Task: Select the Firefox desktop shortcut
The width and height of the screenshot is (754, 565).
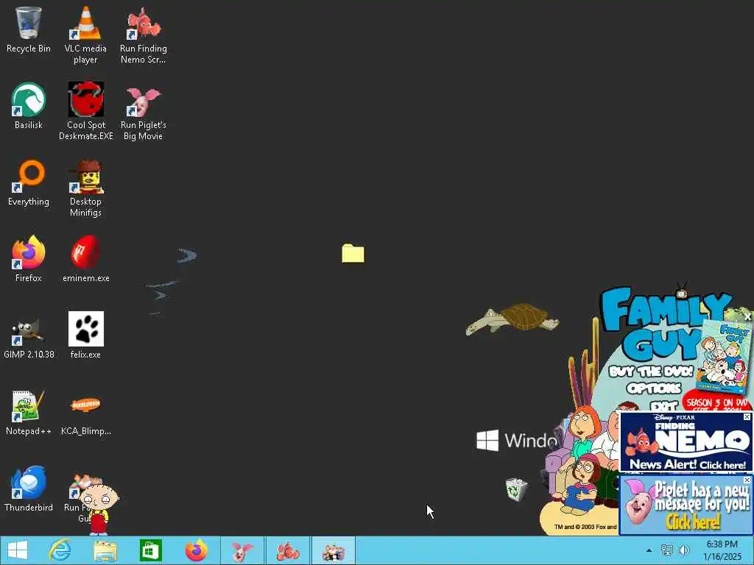Action: pyautogui.click(x=29, y=259)
